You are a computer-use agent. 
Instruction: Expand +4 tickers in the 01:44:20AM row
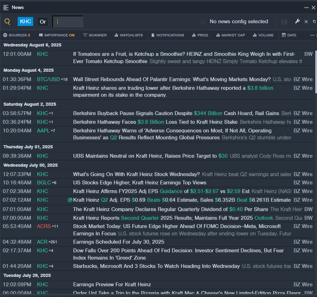click(51, 266)
